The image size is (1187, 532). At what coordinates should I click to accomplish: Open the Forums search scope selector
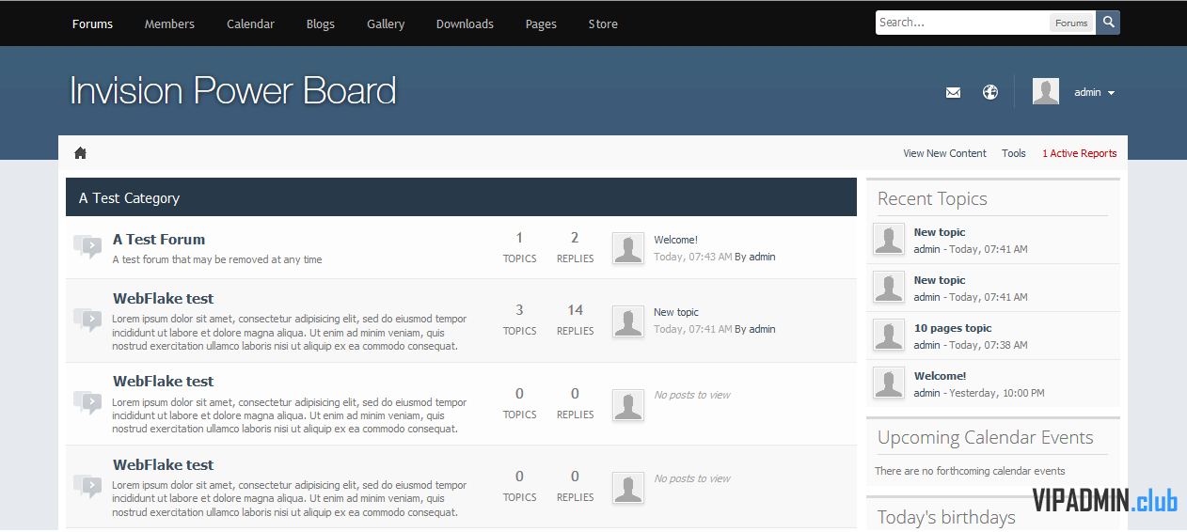pos(1071,23)
